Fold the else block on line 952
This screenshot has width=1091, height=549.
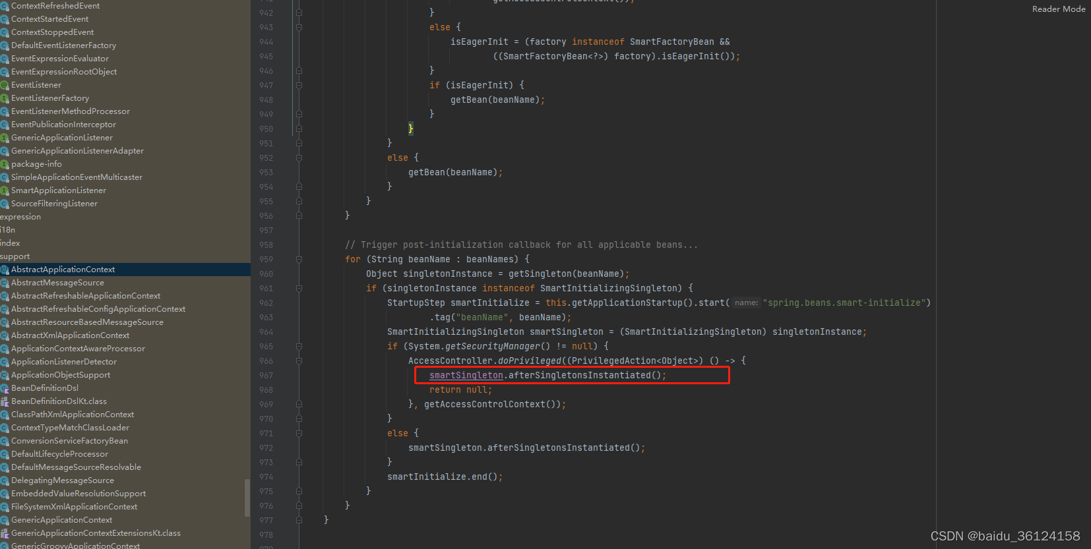coord(299,158)
